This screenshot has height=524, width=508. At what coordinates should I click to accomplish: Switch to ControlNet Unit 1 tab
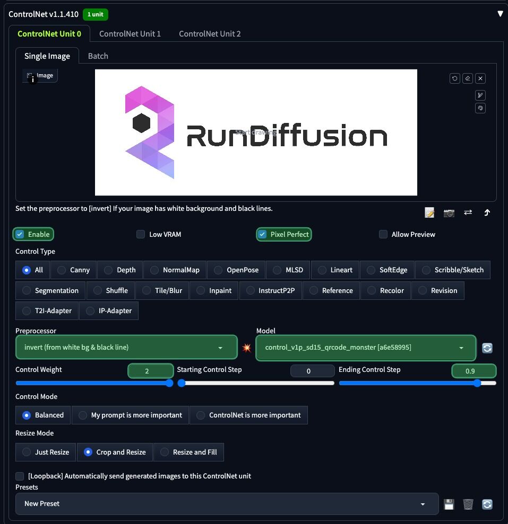(130, 34)
